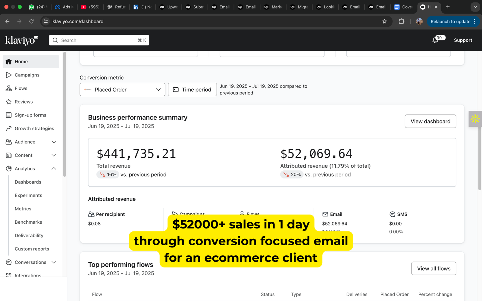Open Campaigns in the sidebar
Image resolution: width=482 pixels, height=301 pixels.
(27, 75)
